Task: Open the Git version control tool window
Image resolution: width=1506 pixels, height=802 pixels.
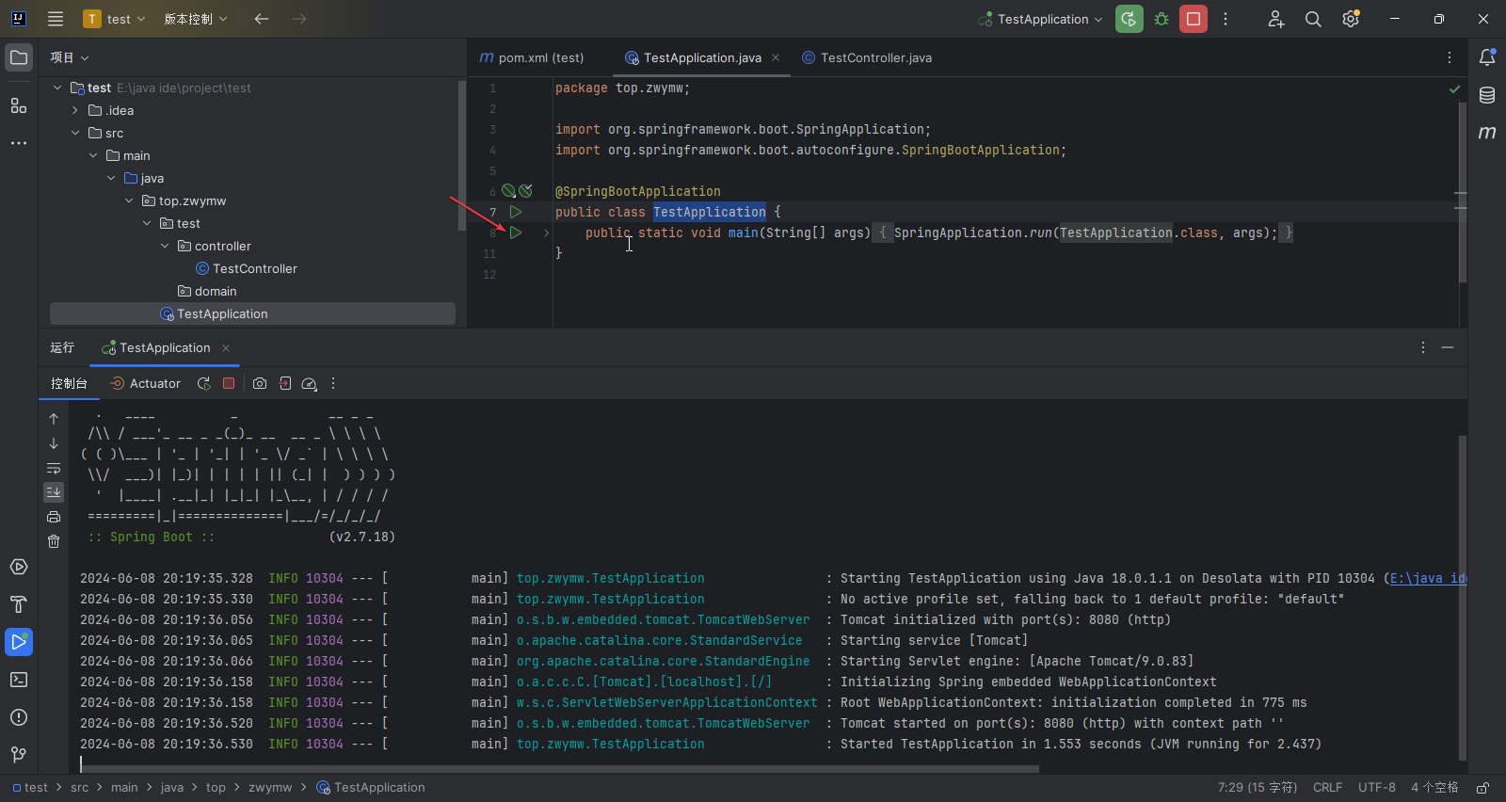Action: tap(19, 755)
